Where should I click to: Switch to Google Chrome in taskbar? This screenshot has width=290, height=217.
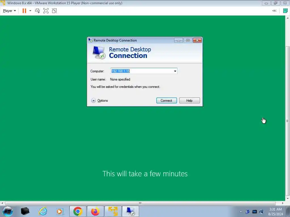pos(78,211)
